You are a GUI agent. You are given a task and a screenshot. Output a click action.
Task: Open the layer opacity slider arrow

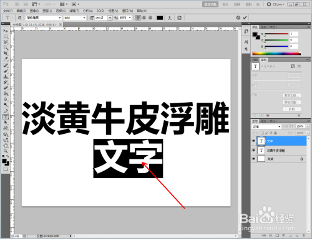point(308,126)
